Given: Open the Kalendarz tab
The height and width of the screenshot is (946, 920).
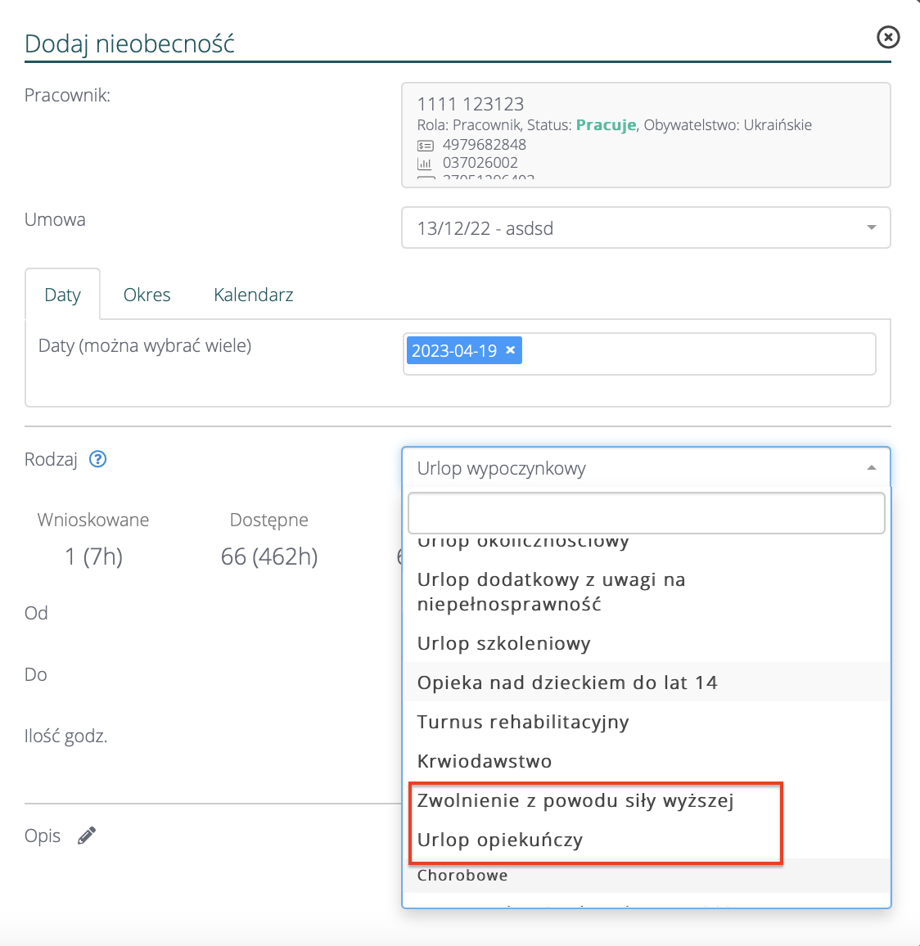Looking at the screenshot, I should pos(253,295).
